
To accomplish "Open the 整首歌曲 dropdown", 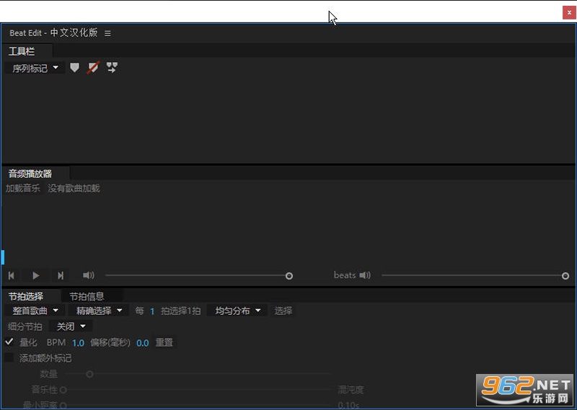I will click(x=34, y=311).
